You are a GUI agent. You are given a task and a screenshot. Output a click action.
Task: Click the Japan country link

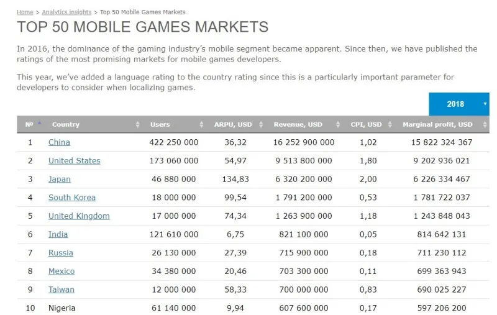tap(59, 180)
